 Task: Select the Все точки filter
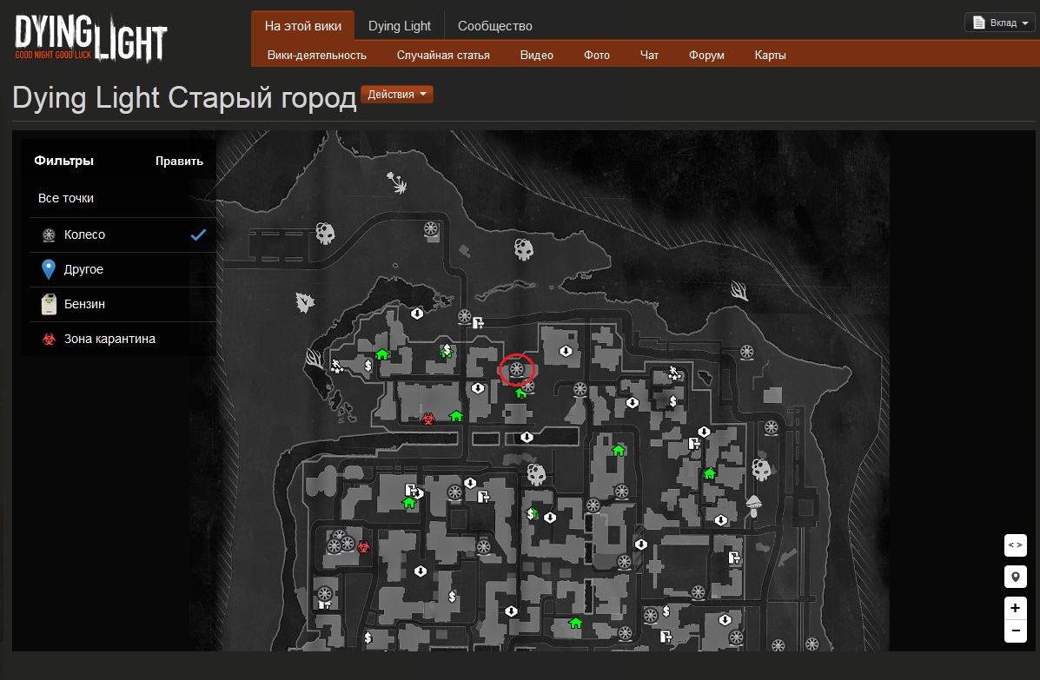point(123,198)
